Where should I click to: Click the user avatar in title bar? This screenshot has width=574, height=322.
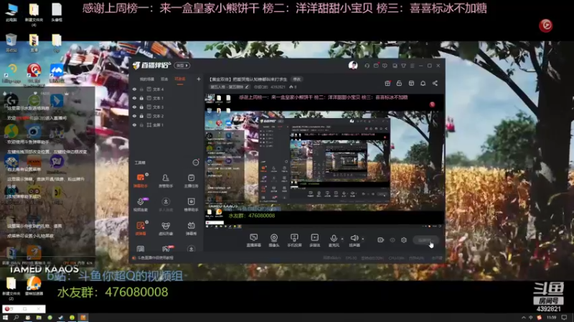tap(353, 65)
